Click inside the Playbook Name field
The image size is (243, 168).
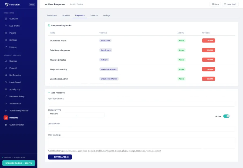(x=141, y=103)
